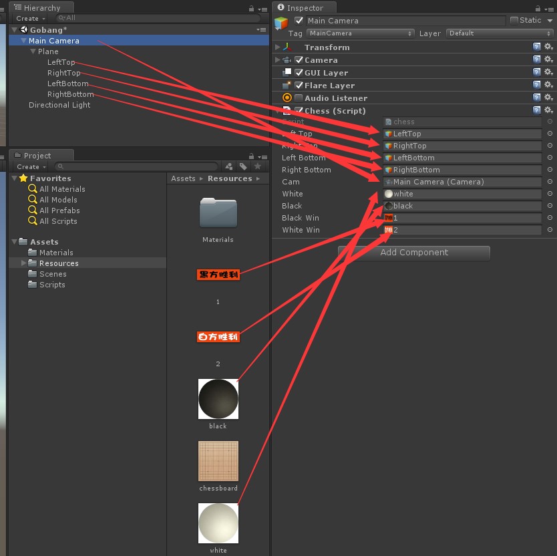This screenshot has width=557, height=556.
Task: Expand the Transform component
Action: click(277, 47)
